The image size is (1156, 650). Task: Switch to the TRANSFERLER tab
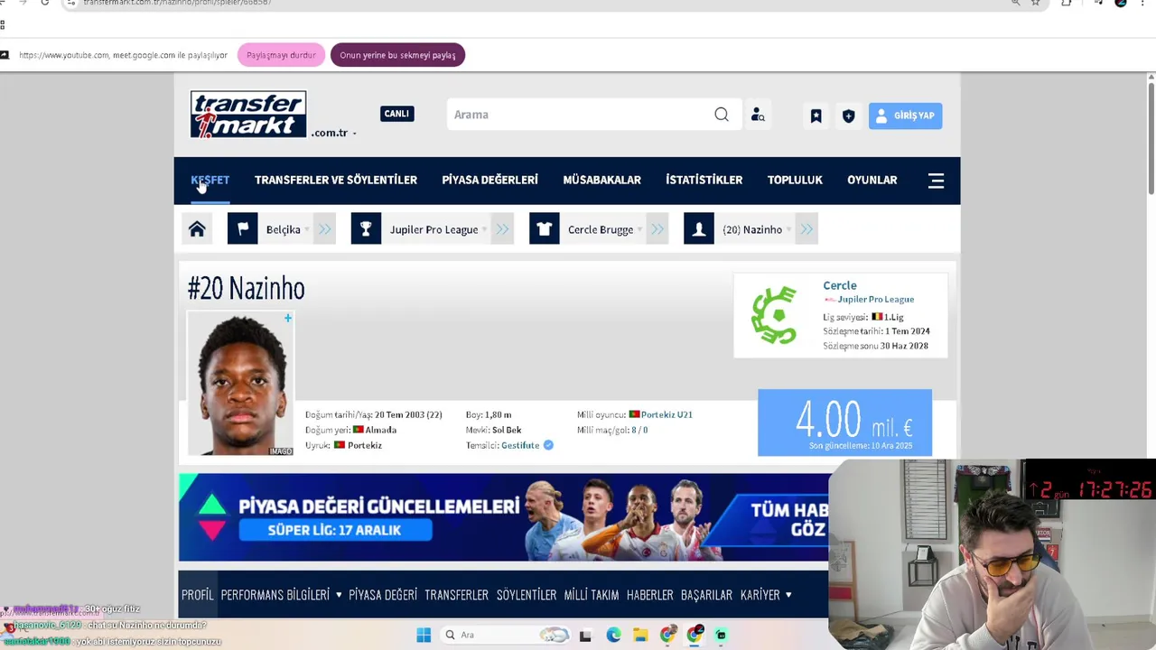(456, 595)
